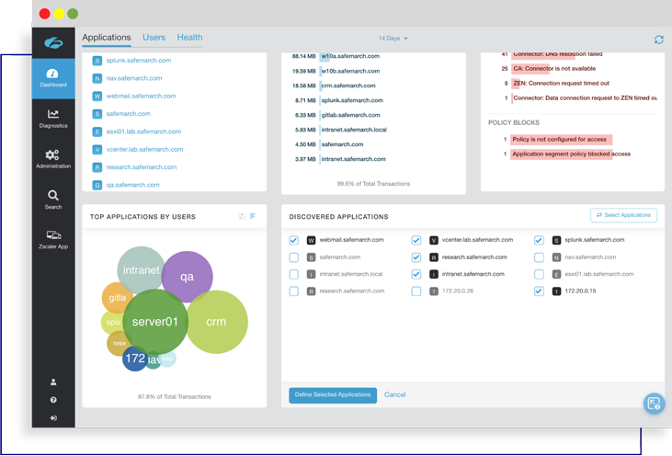
Task: Go to Administration settings
Action: click(x=53, y=159)
